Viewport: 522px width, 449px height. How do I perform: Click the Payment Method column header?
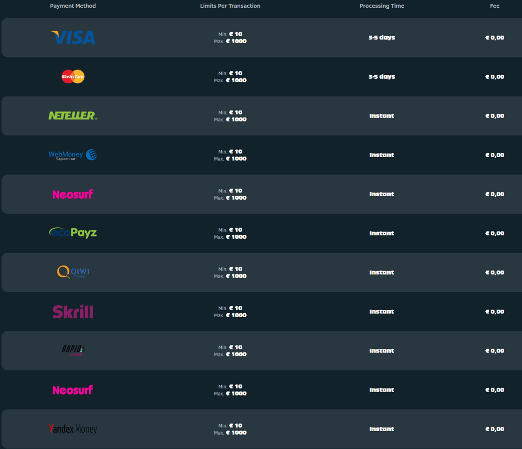73,6
